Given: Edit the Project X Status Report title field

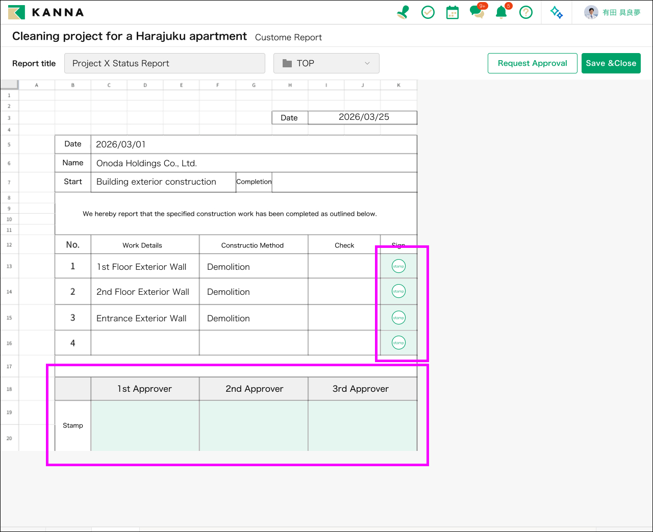Looking at the screenshot, I should (164, 63).
